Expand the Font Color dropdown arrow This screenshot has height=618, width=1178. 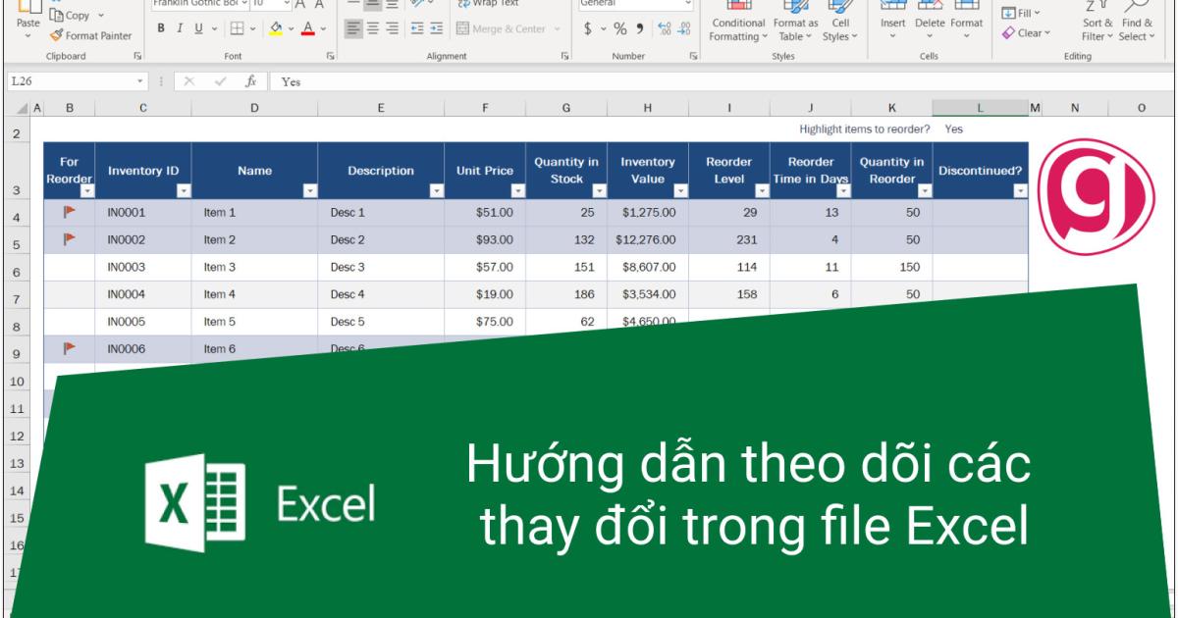(x=324, y=28)
